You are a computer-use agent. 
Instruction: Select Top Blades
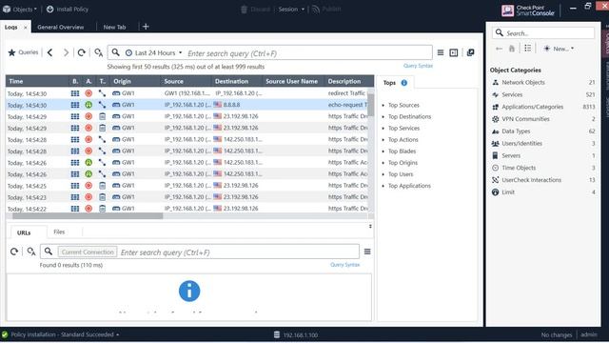tap(402, 151)
